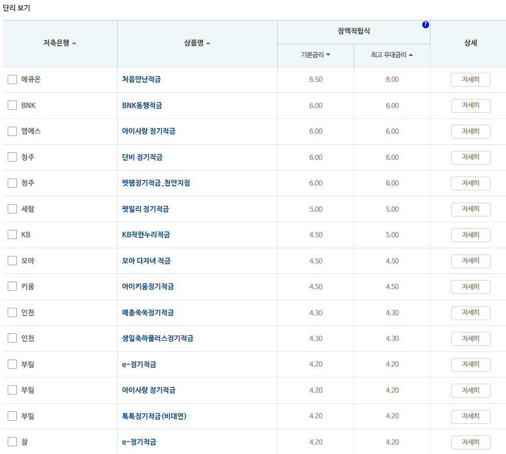Click 자세히 button for KB착한누리적금
The height and width of the screenshot is (454, 506).
[x=471, y=235]
